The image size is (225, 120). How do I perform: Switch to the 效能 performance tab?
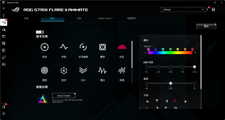(x=79, y=18)
